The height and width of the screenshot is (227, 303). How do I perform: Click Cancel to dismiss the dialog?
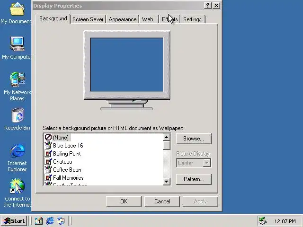pos(162,201)
